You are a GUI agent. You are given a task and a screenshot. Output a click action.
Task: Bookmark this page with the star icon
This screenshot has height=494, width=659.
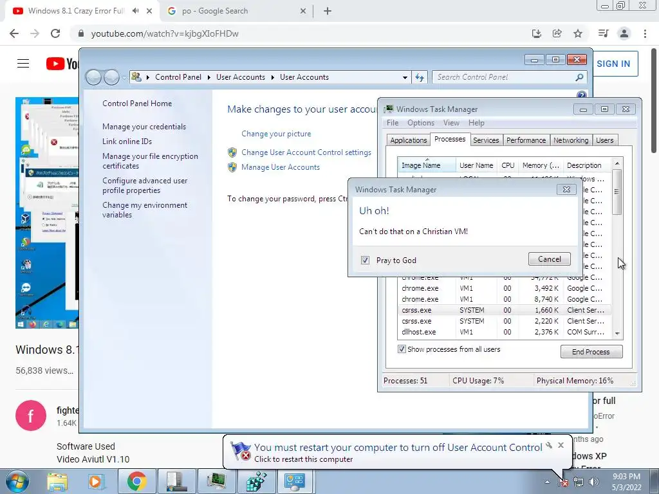pos(578,33)
